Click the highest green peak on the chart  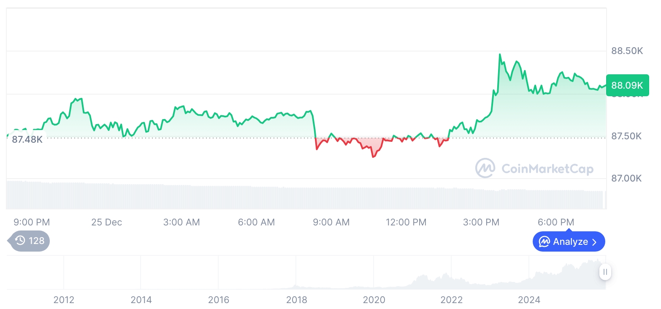tap(500, 54)
